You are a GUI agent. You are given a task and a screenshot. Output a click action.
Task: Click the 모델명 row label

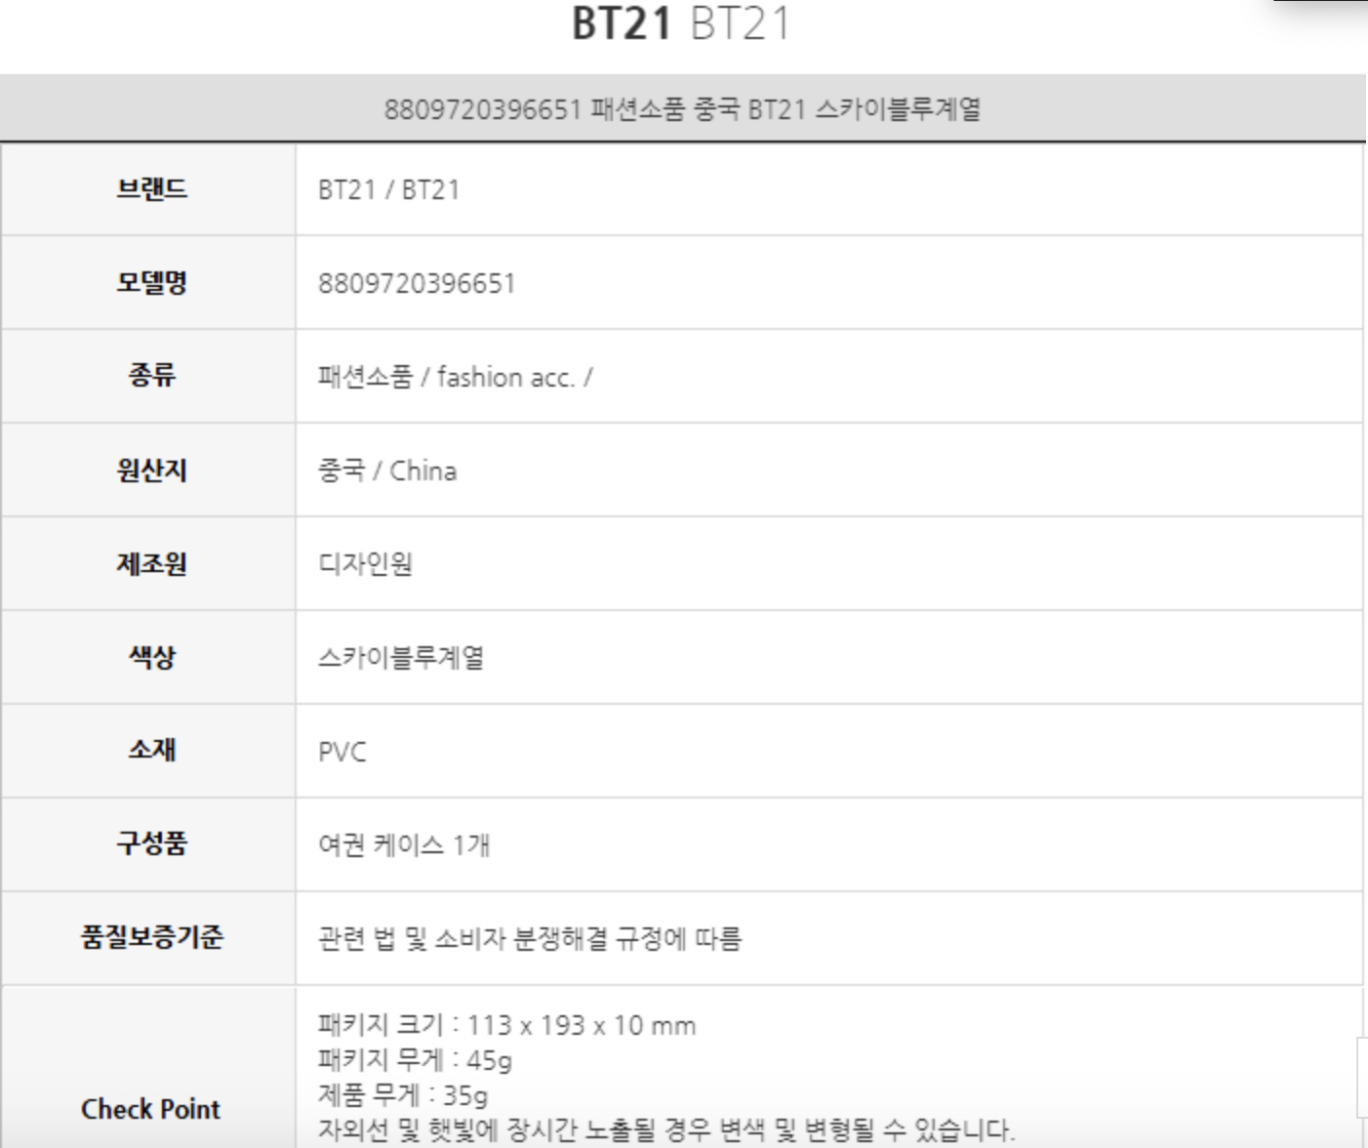click(151, 282)
